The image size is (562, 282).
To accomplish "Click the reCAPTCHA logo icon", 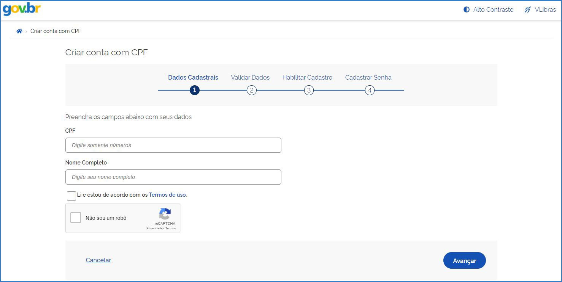I will [165, 214].
